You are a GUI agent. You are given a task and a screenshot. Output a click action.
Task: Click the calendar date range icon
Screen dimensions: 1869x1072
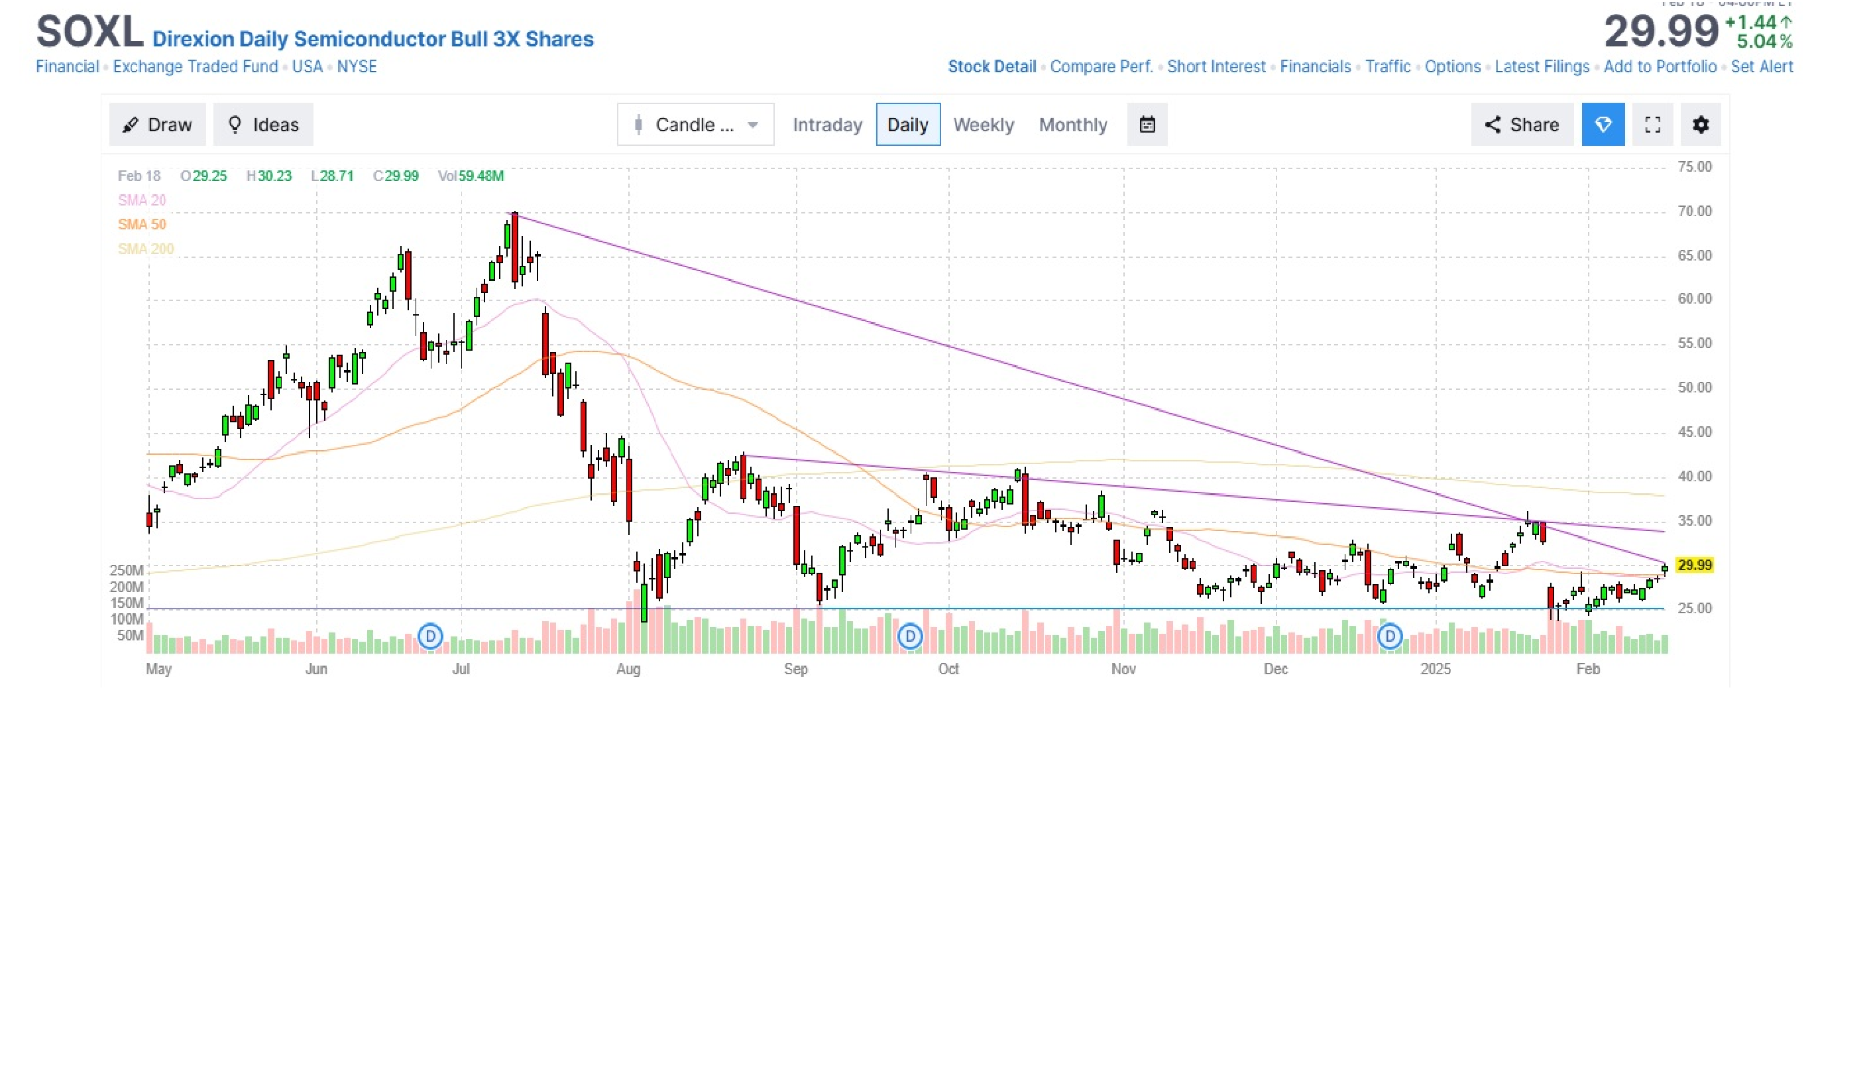click(x=1147, y=125)
